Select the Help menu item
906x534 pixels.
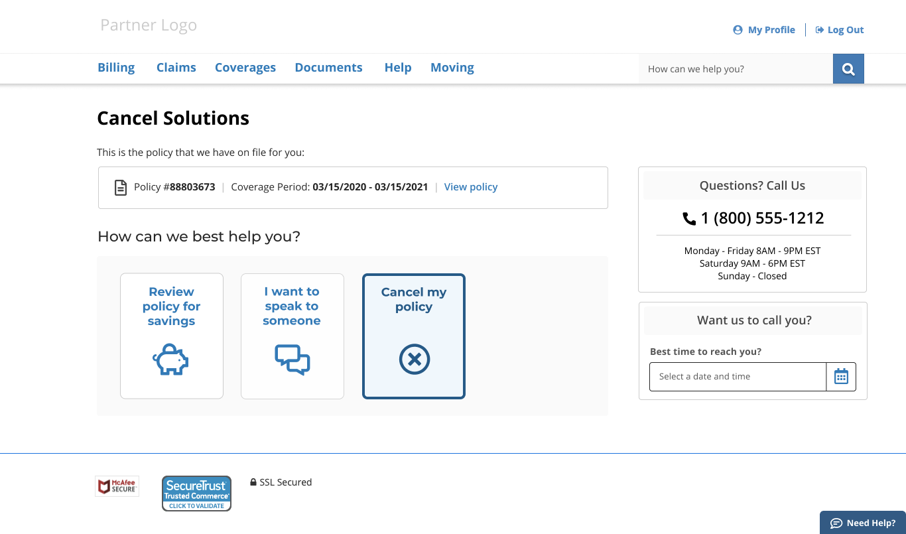click(x=398, y=68)
